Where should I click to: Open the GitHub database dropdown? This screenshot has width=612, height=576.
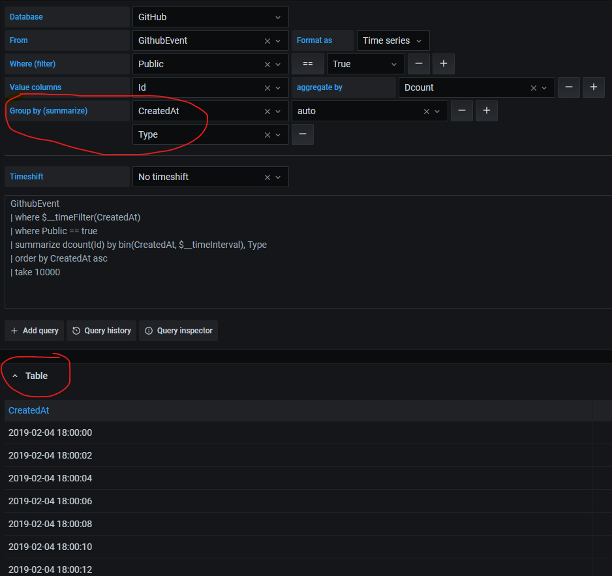click(x=210, y=17)
